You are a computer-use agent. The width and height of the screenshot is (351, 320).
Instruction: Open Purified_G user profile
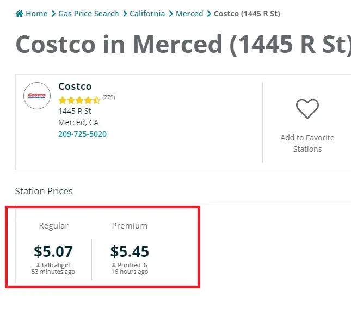pyautogui.click(x=133, y=265)
